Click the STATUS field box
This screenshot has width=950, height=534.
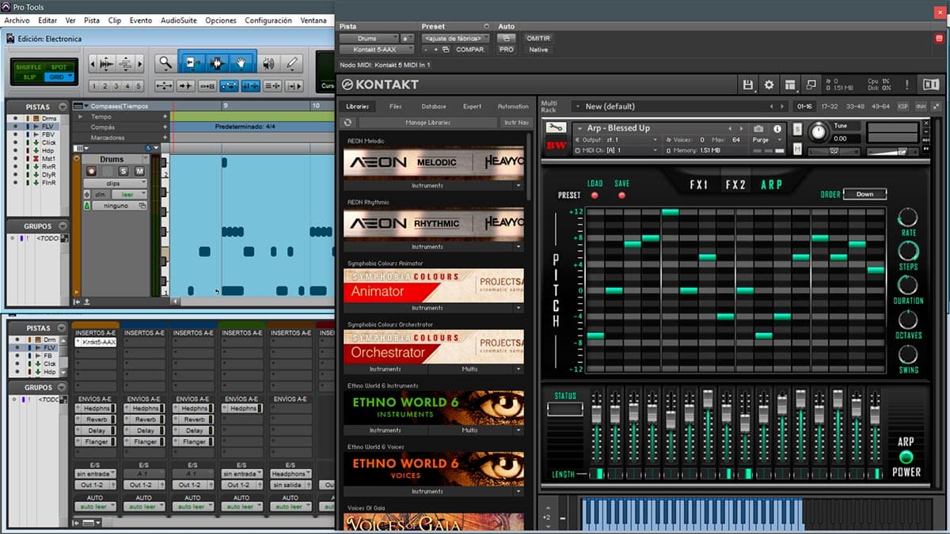564,409
